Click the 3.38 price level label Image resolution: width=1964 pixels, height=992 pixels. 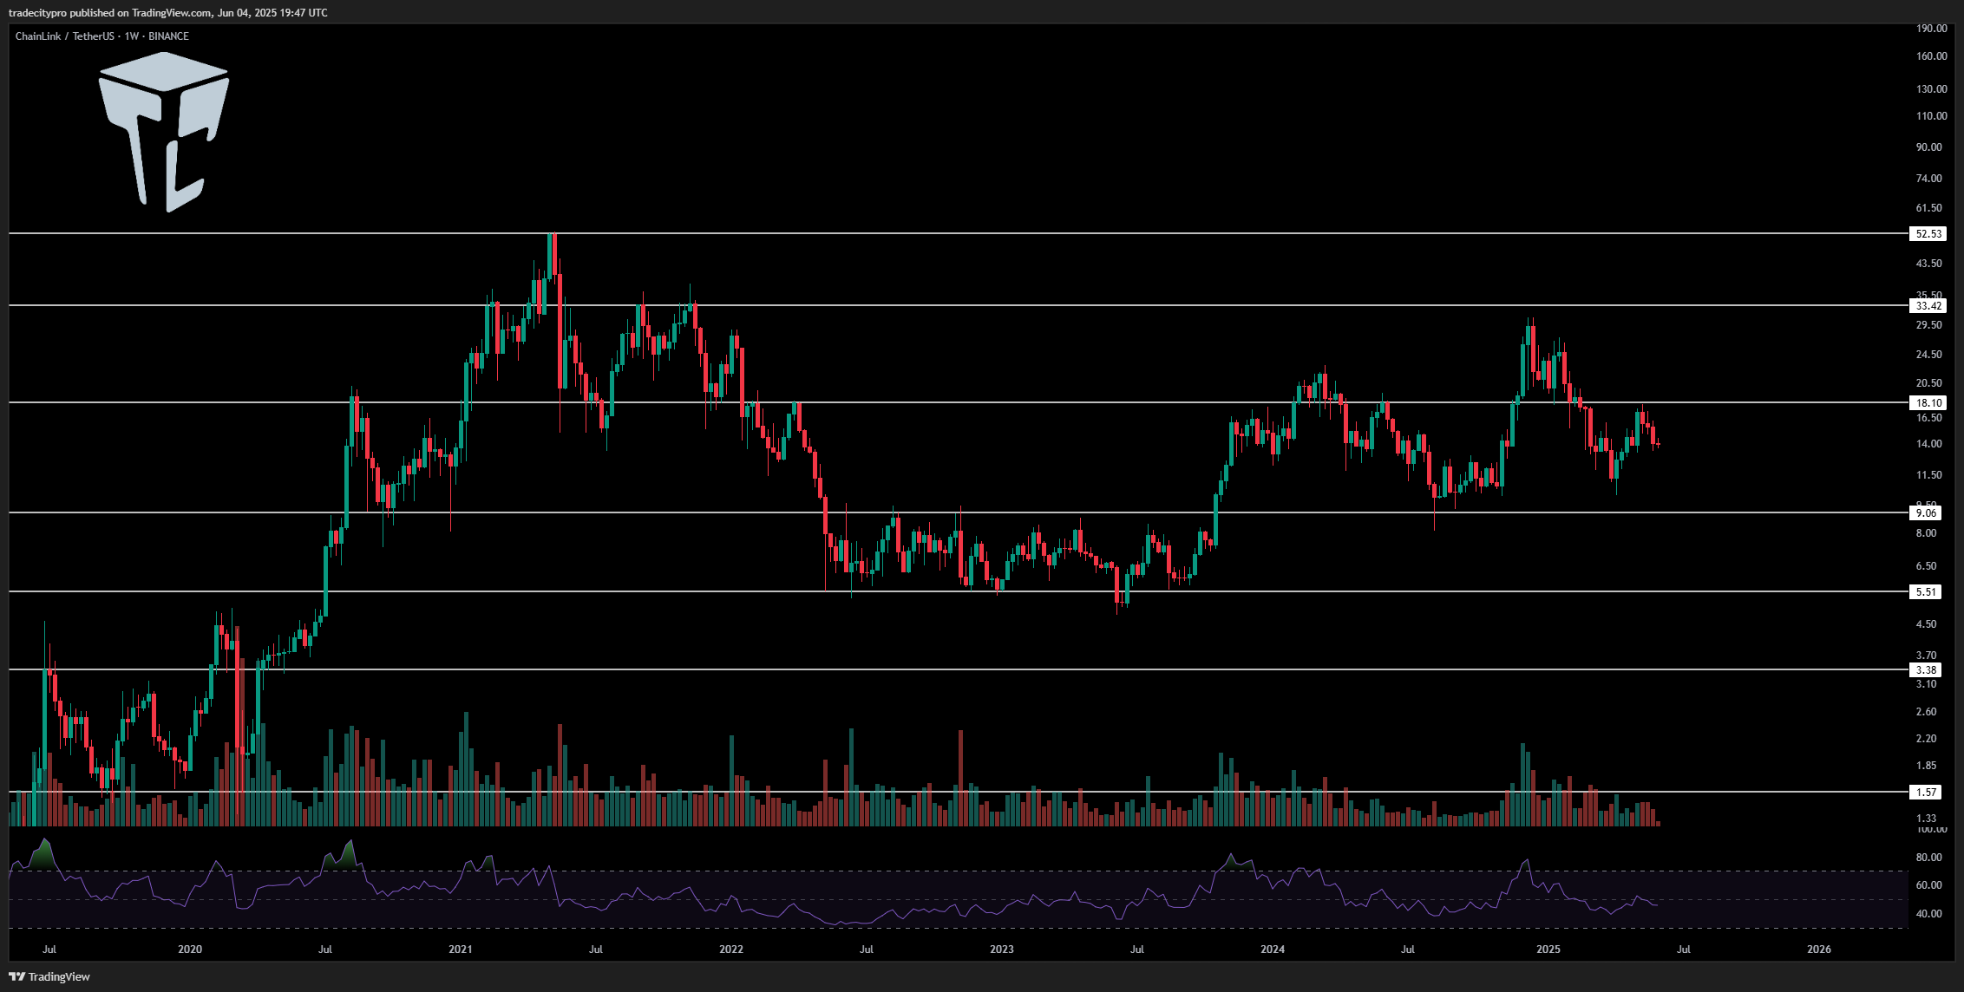1925,670
